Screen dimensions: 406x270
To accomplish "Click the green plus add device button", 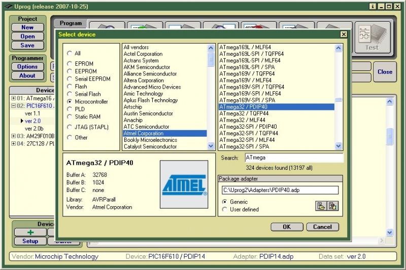I will (x=30, y=233).
